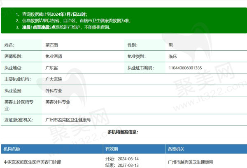Image resolution: width=247 pixels, height=168 pixels.
Task: Select the value 广州市荔湾区卫生健康局
Action: 68,120
